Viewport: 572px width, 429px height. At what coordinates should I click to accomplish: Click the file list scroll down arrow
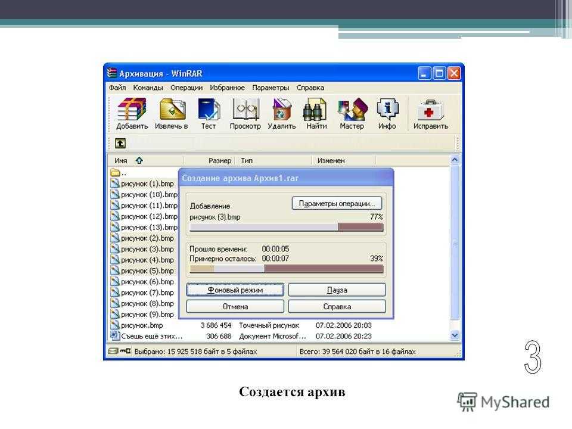click(x=455, y=336)
